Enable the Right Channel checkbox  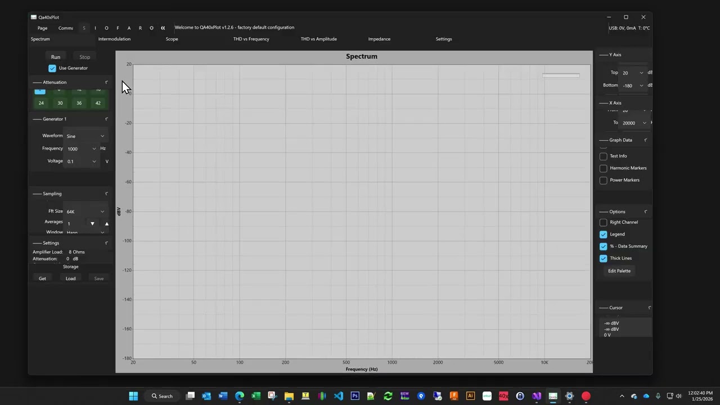[x=604, y=223]
